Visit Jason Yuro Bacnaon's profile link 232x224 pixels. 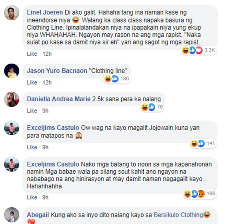pyautogui.click(x=57, y=71)
